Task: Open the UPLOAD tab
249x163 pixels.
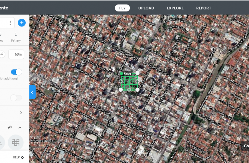Action: pos(146,8)
